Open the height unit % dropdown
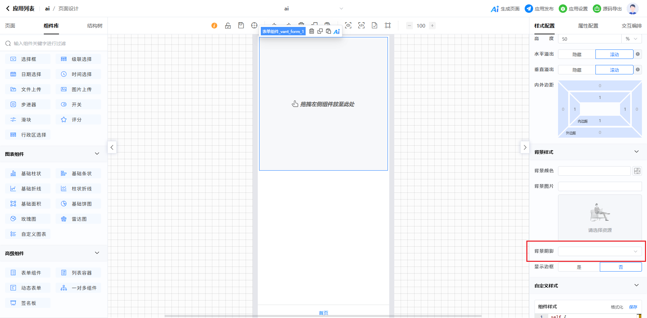The height and width of the screenshot is (318, 647). [x=631, y=39]
